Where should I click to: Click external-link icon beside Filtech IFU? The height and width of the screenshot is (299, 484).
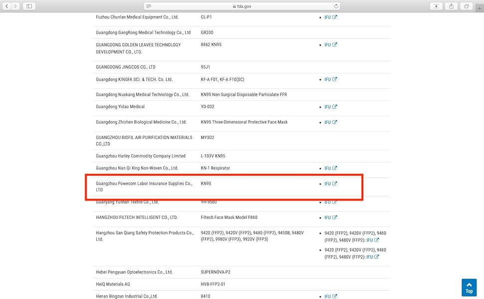tap(335, 217)
